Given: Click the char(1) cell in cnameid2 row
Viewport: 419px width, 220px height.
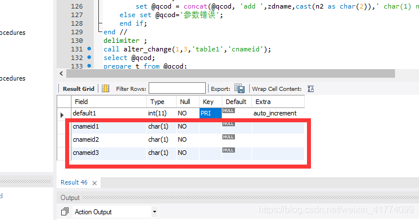Looking at the screenshot, I should pyautogui.click(x=161, y=139).
